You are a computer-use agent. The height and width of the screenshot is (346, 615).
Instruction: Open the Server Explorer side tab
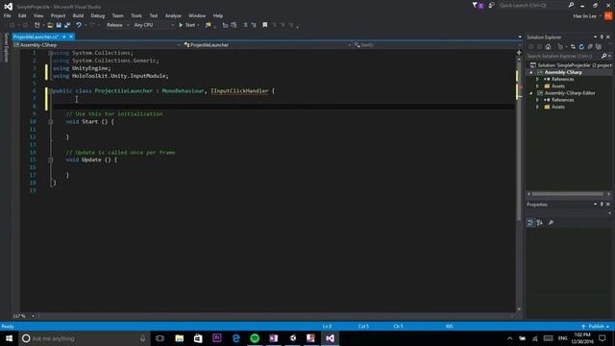6,48
